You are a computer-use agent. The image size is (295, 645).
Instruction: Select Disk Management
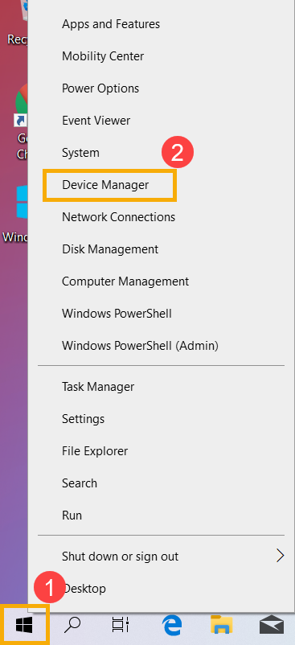click(x=109, y=249)
